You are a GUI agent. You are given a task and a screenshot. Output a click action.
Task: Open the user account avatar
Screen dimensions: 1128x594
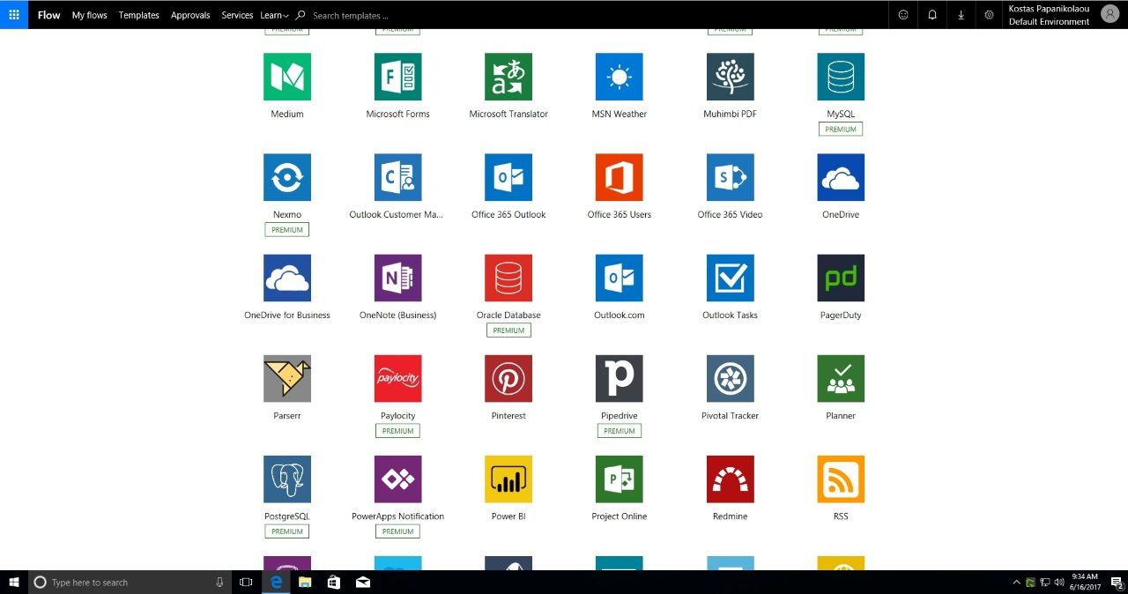pyautogui.click(x=1109, y=14)
